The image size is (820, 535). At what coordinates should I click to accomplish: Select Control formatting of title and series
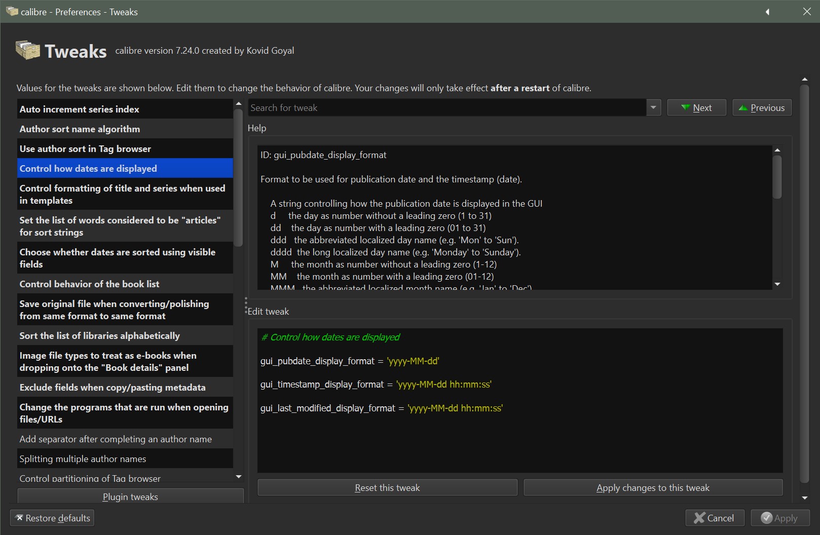[125, 194]
